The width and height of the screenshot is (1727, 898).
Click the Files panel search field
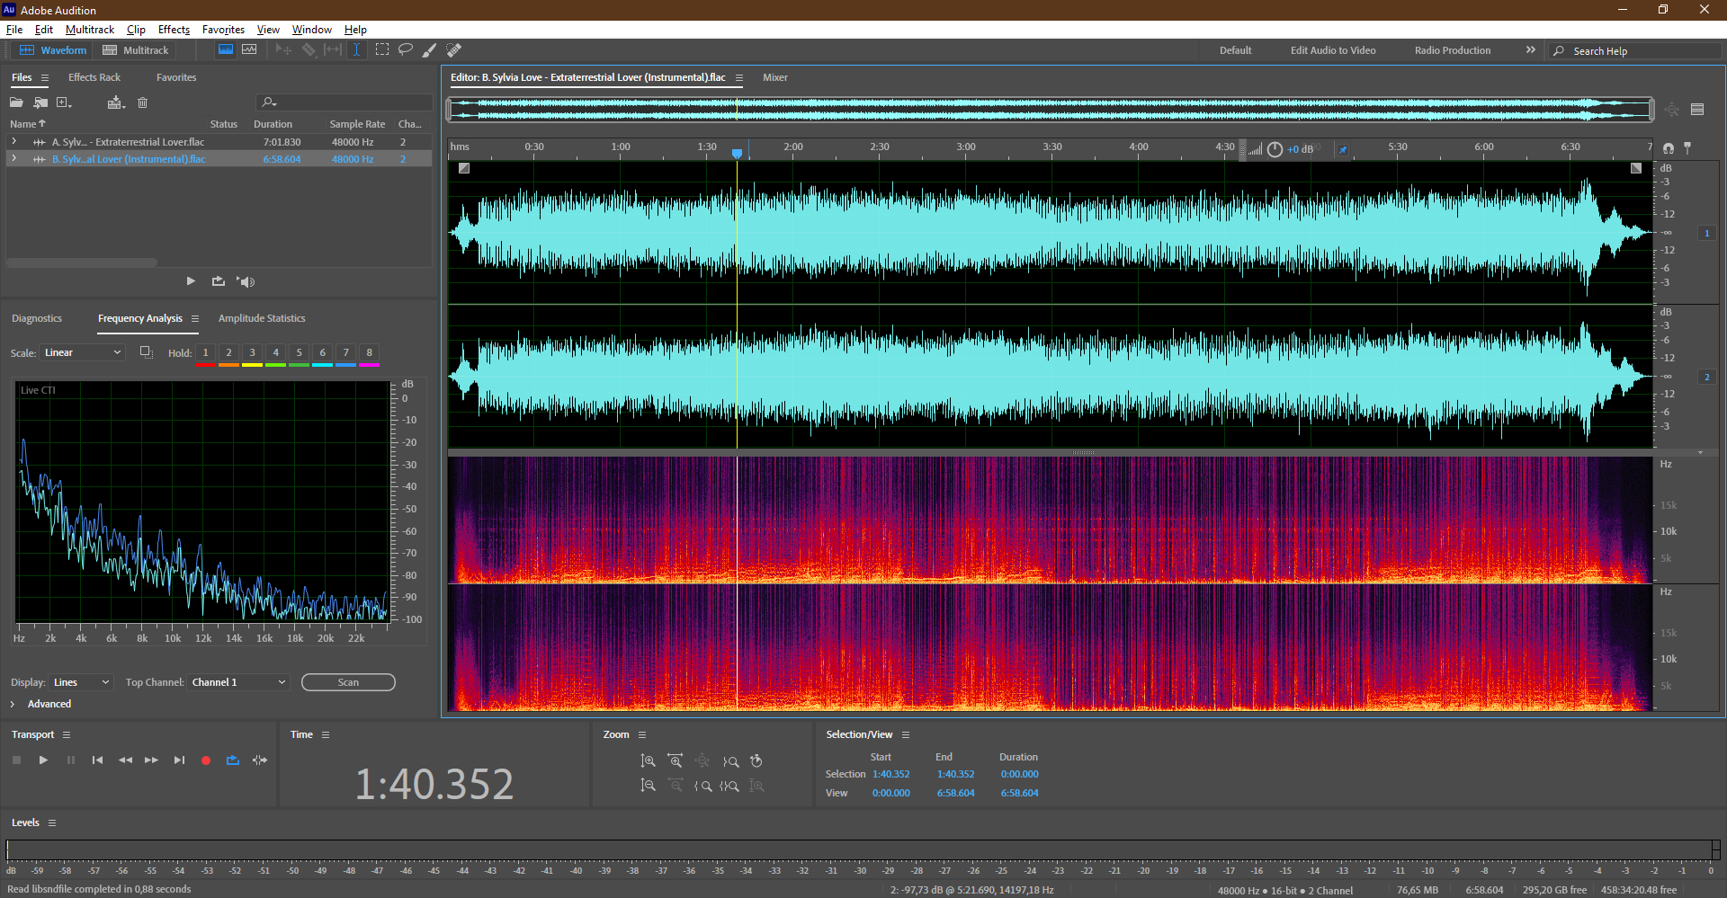click(345, 102)
